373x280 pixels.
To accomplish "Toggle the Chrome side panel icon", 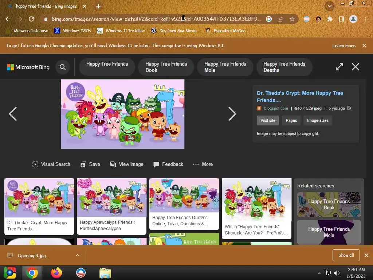I will pyautogui.click(x=342, y=19).
